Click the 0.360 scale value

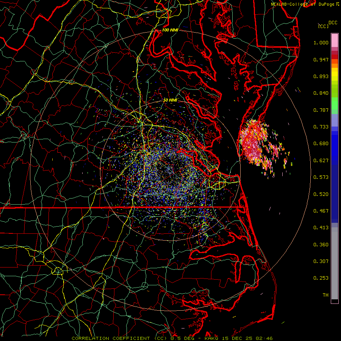(x=321, y=245)
